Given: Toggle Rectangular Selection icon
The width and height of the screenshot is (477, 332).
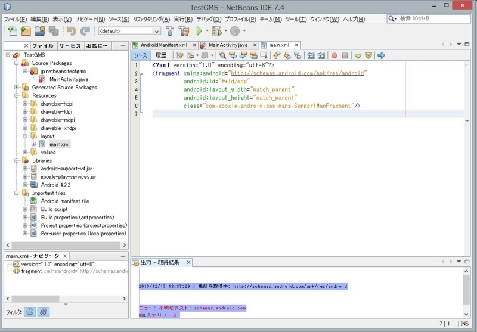Looking at the screenshot, I should (264, 55).
